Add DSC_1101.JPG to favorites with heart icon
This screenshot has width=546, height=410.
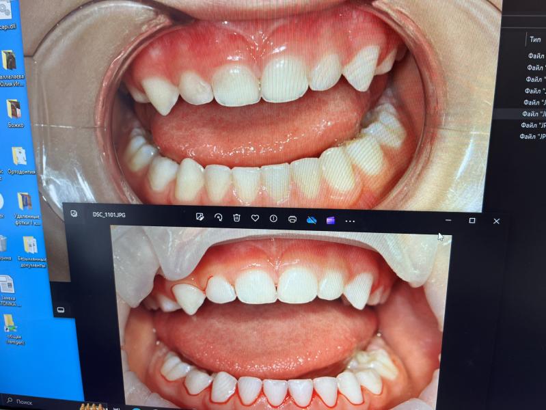coord(255,218)
